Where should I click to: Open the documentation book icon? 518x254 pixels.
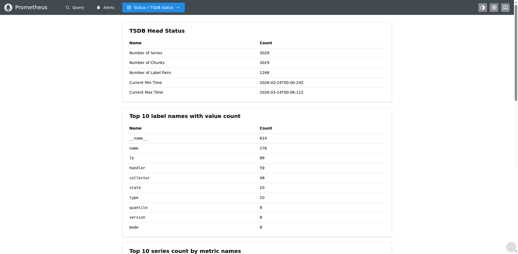coord(506,7)
